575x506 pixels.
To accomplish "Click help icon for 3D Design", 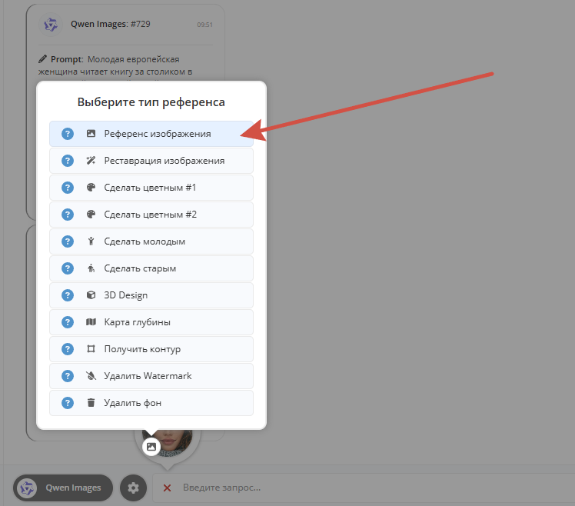I will tap(68, 295).
